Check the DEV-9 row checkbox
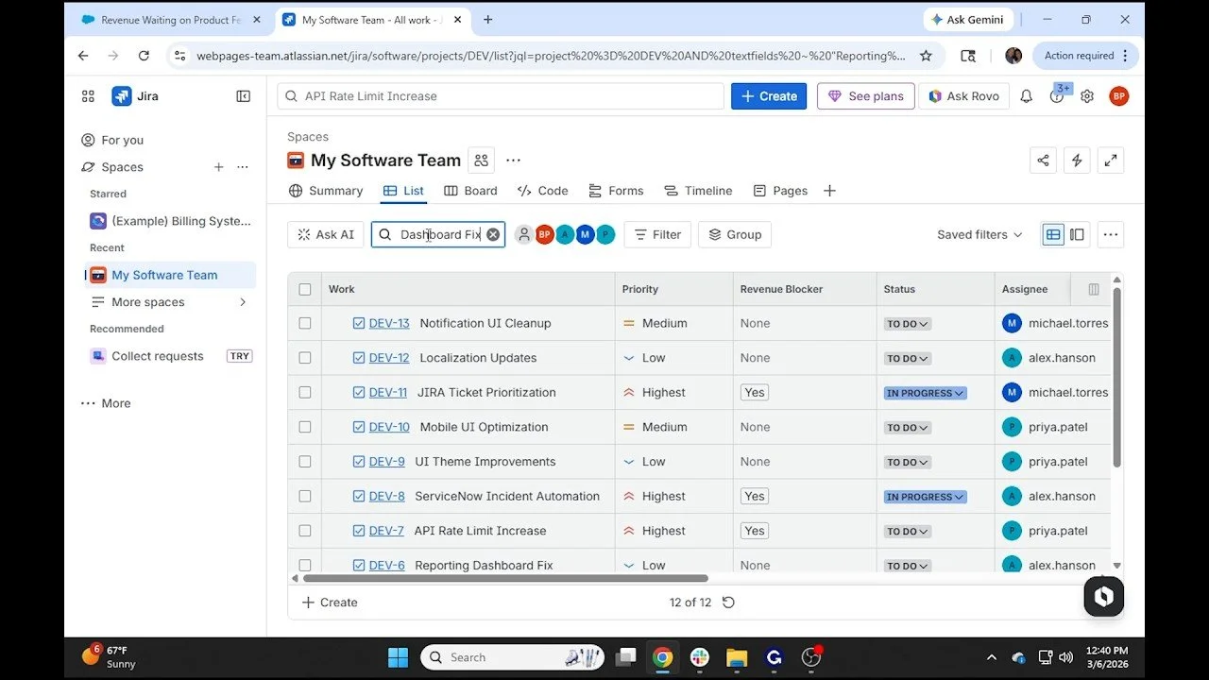The height and width of the screenshot is (680, 1209). [304, 462]
